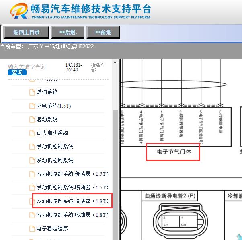Image resolution: width=242 pixels, height=240 pixels.
Task: Select the 起动系统 entry
Action: [47, 119]
